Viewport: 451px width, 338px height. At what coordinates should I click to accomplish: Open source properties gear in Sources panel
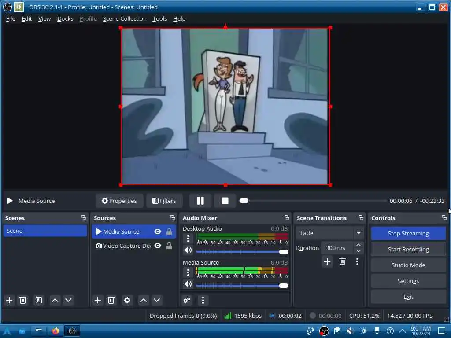pos(127,300)
